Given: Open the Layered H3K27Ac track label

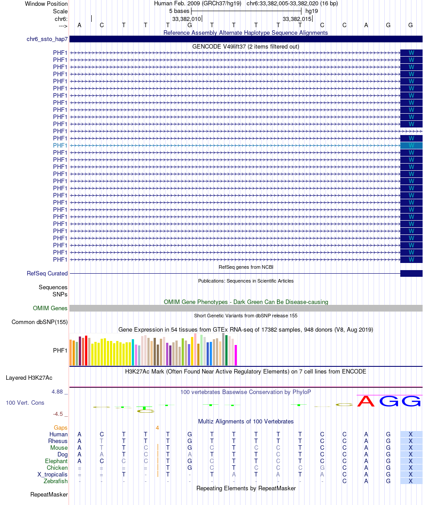Looking at the screenshot, I should click(29, 378).
